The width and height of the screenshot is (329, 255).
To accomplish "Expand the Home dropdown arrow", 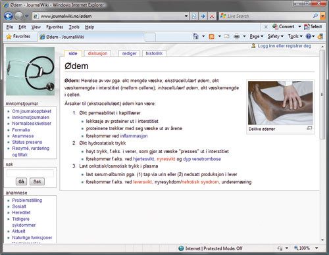I will pyautogui.click(x=203, y=36).
